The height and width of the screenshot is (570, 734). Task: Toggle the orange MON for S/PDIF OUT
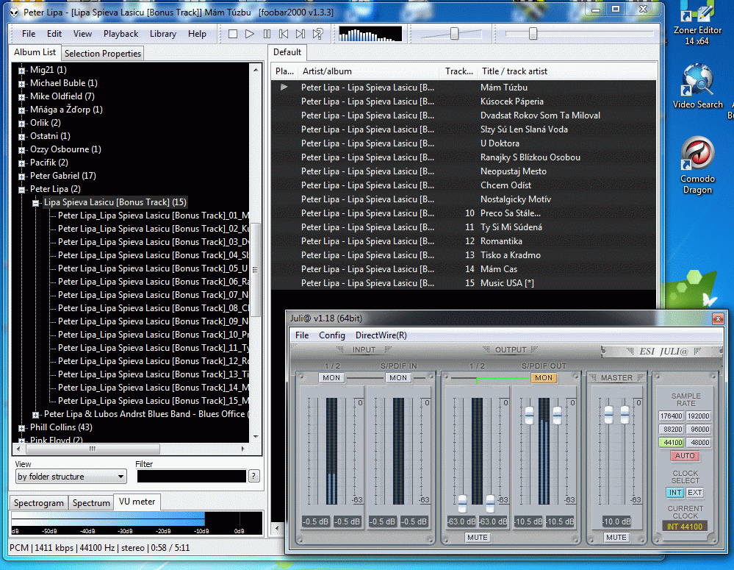coord(544,378)
